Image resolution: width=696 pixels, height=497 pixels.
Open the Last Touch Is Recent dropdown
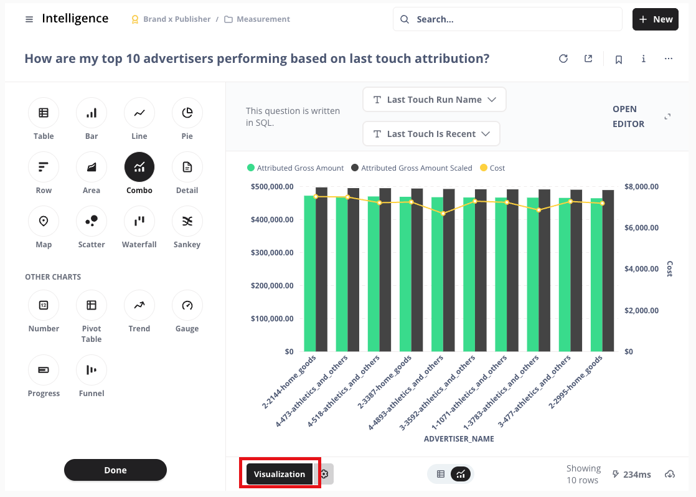[x=431, y=134]
